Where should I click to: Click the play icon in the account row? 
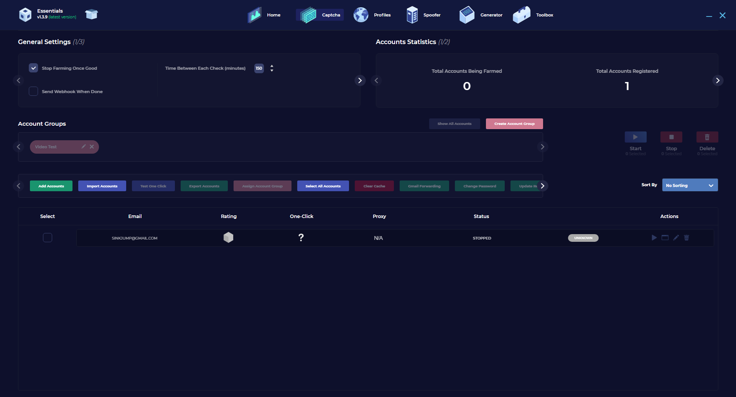coord(654,238)
